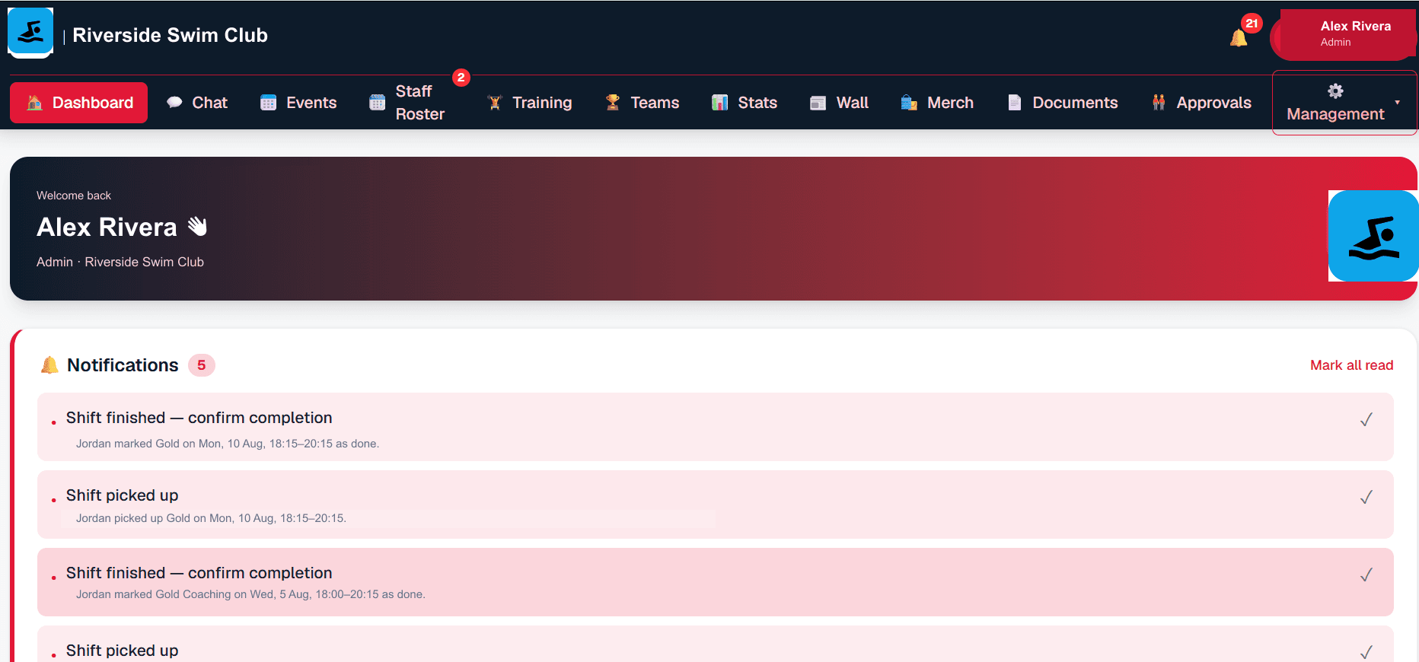The width and height of the screenshot is (1419, 662).
Task: Open the Training tab
Action: point(529,103)
